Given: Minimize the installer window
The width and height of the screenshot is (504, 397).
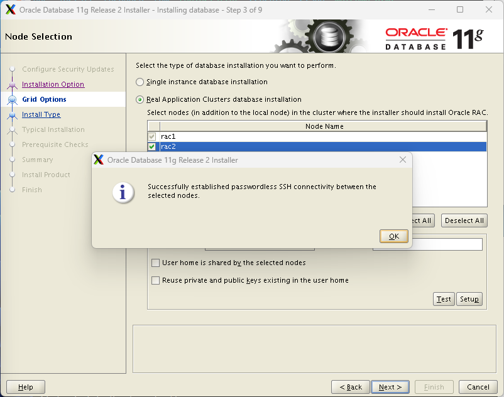Looking at the screenshot, I should point(432,9).
